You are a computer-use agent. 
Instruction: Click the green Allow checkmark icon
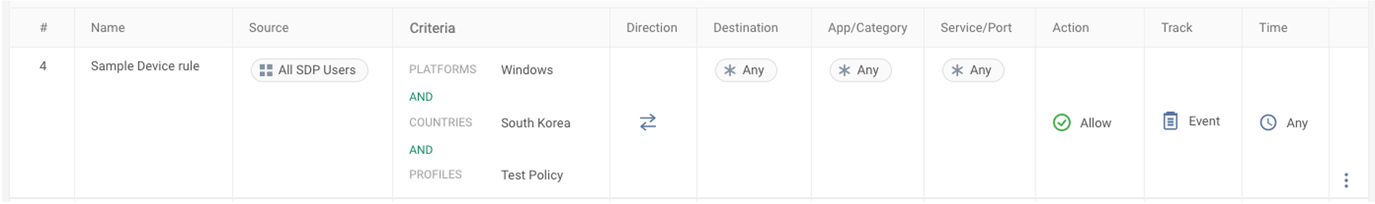[1061, 122]
